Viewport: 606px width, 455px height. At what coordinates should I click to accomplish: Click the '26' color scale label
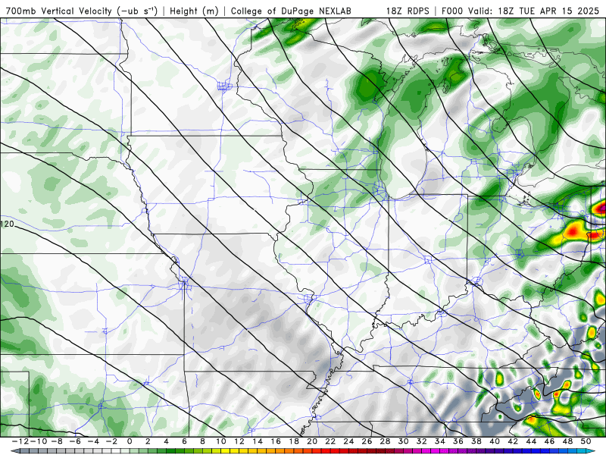(x=367, y=441)
